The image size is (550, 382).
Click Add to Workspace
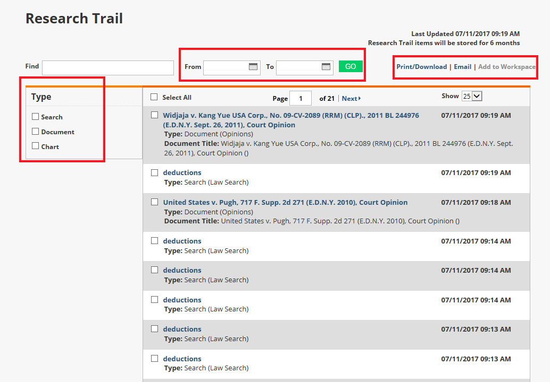[x=506, y=67]
